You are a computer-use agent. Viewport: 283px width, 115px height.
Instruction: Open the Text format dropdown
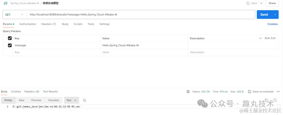coord(72,100)
